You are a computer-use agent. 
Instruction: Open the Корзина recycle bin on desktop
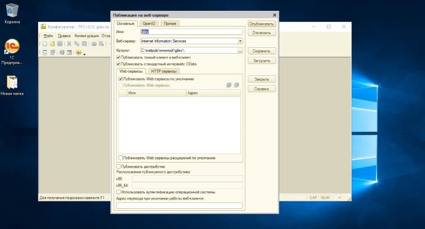coord(12,14)
